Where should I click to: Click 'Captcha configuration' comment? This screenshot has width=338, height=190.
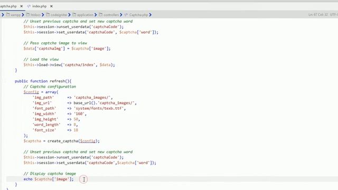click(x=50, y=87)
